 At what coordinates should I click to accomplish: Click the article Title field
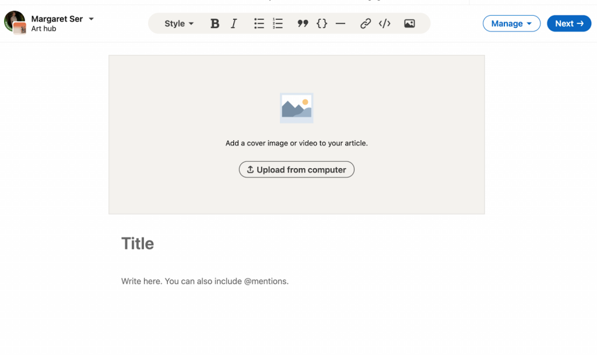tap(138, 243)
